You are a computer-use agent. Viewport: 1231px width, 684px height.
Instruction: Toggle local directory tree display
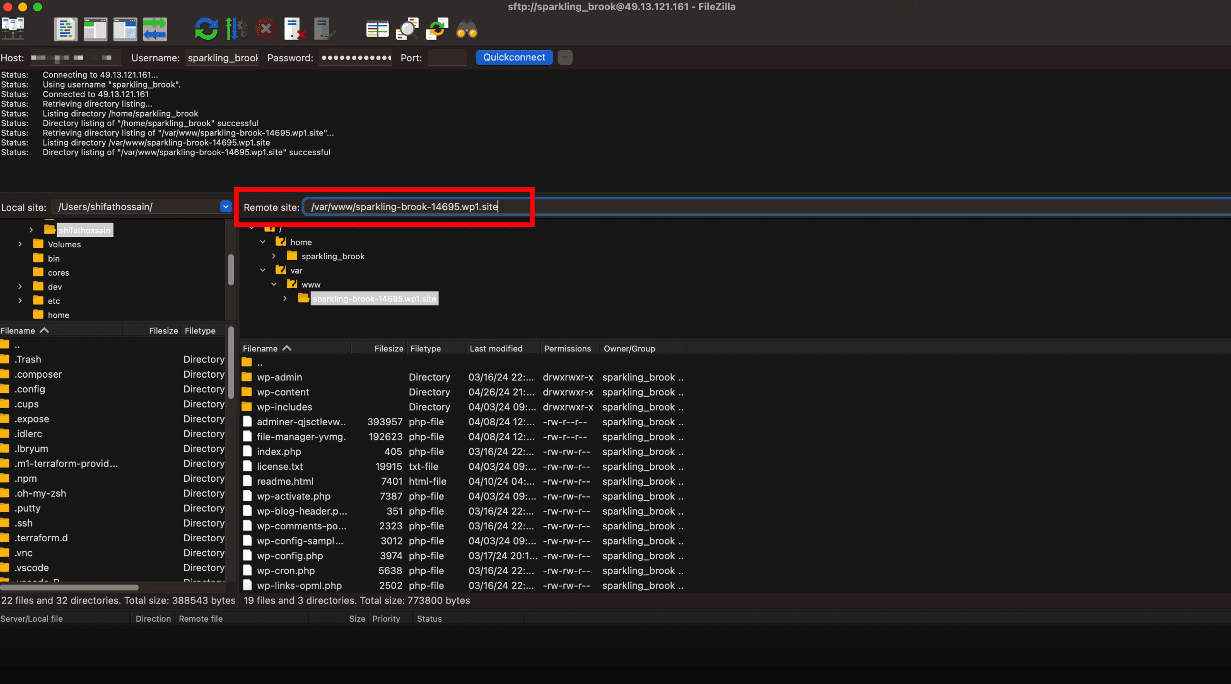pyautogui.click(x=95, y=29)
